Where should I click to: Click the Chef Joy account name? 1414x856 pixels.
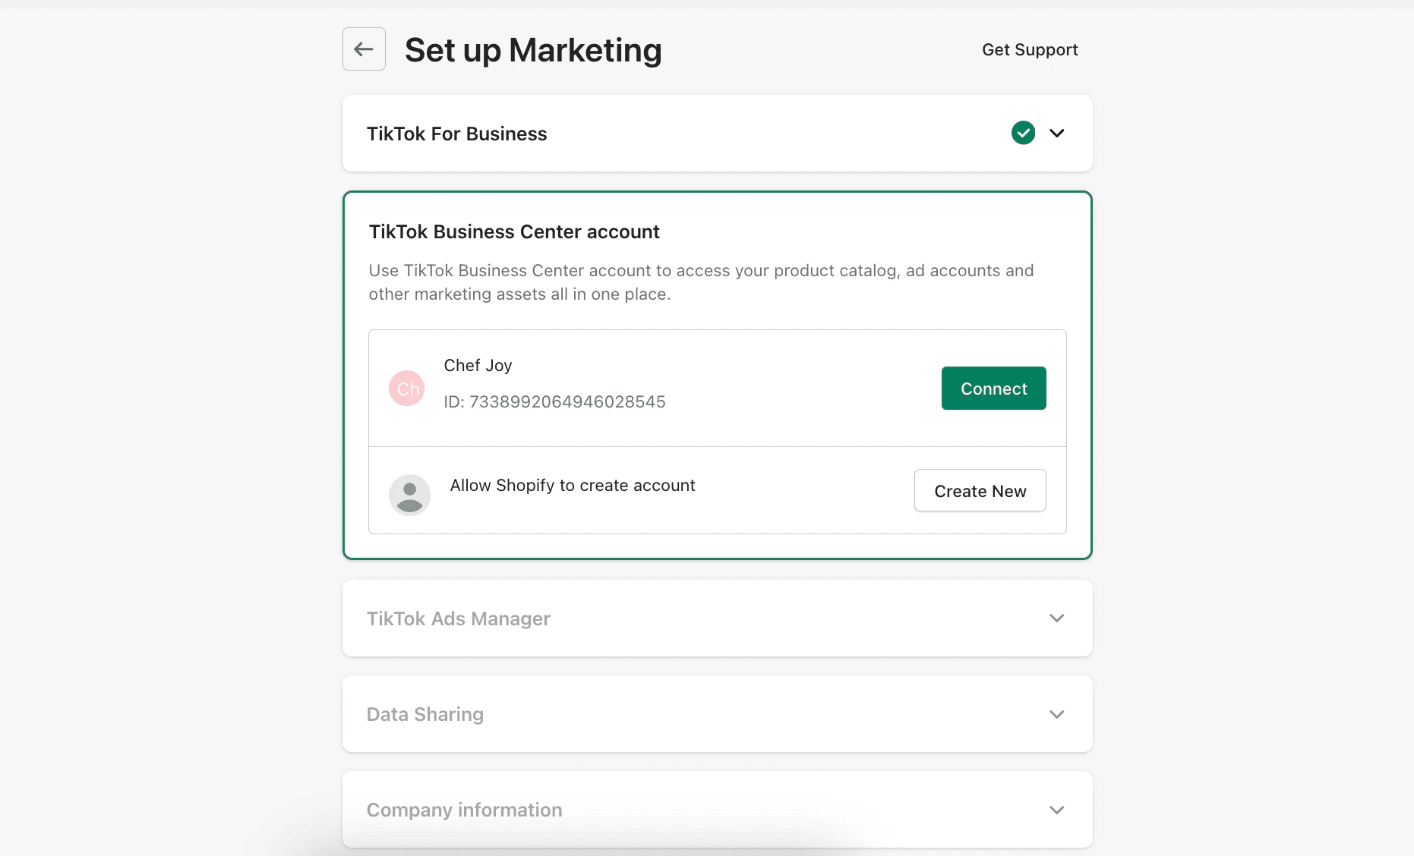[478, 366]
